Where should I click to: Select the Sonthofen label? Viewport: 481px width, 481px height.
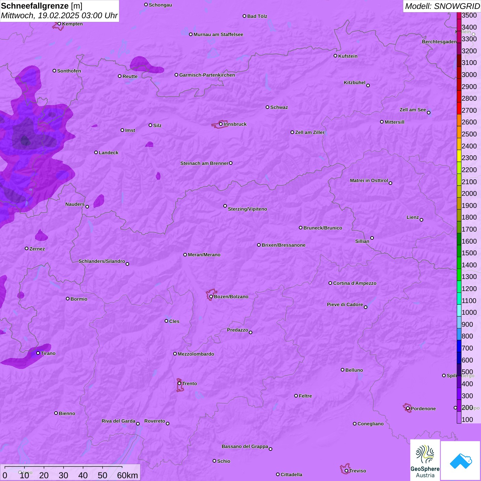pyautogui.click(x=69, y=71)
